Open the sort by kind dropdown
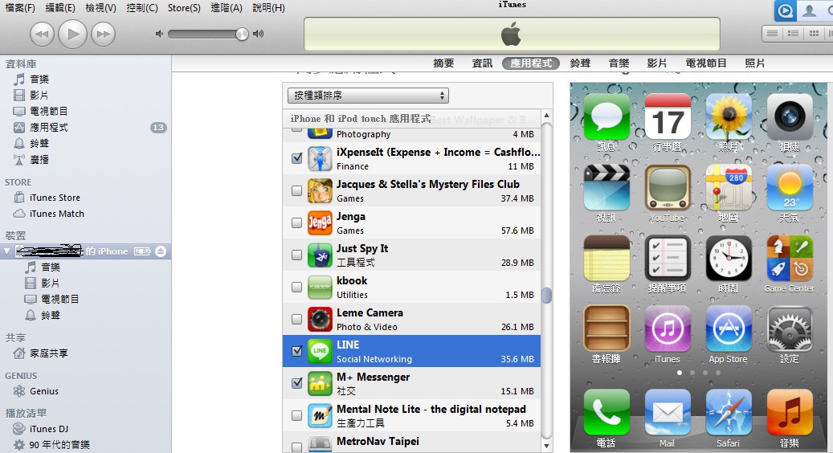The height and width of the screenshot is (453, 833). pyautogui.click(x=368, y=96)
